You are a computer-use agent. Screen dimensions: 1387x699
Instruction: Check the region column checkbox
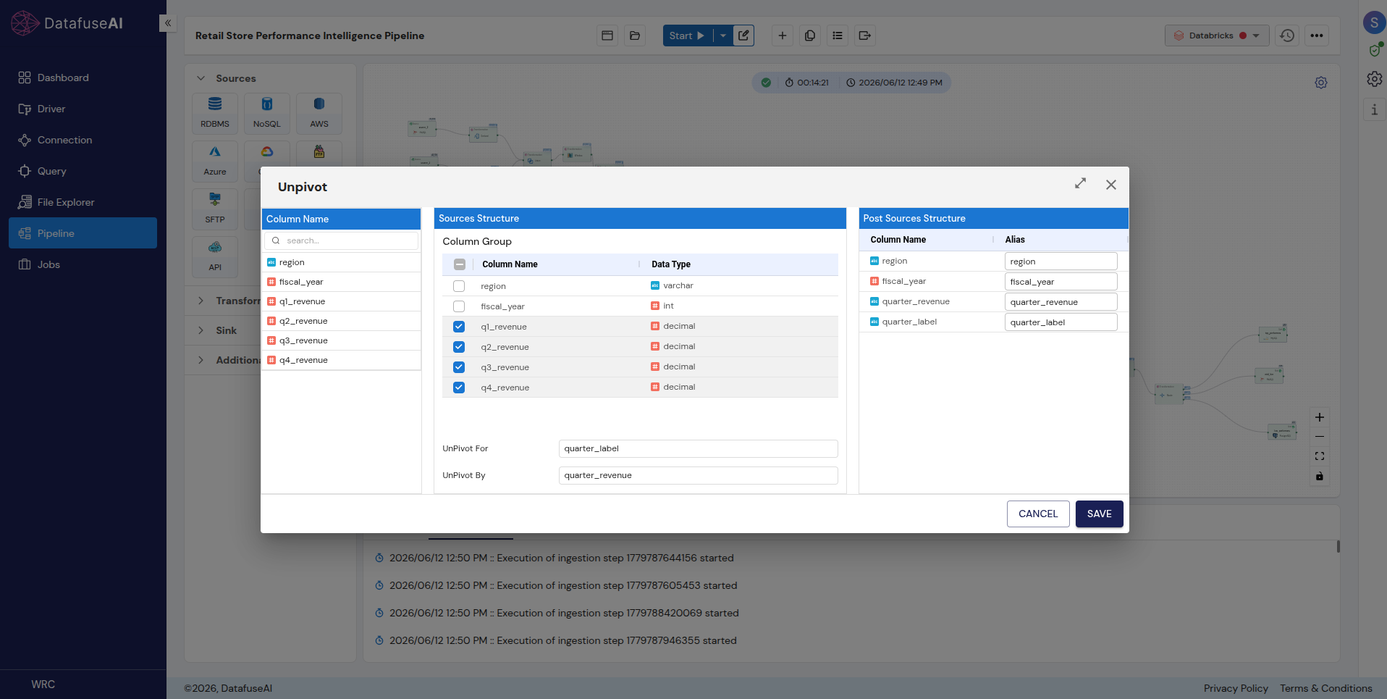tap(459, 286)
